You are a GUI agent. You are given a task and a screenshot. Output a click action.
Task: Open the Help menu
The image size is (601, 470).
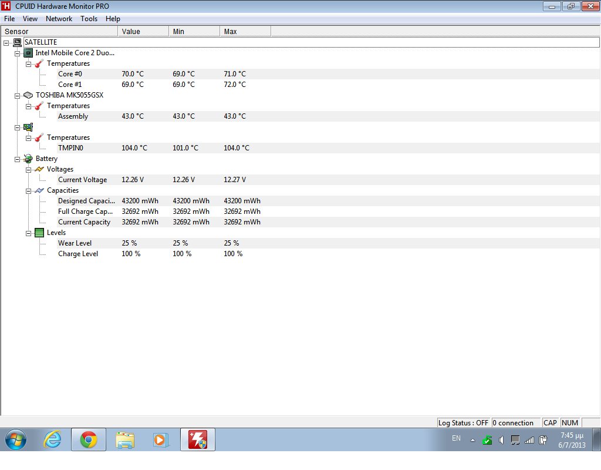113,19
